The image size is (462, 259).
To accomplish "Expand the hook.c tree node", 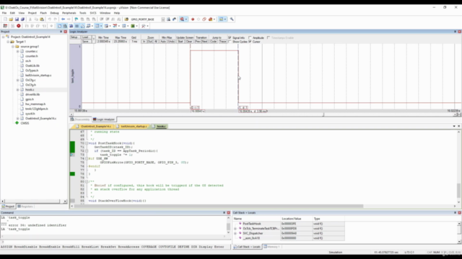I will (x=17, y=89).
